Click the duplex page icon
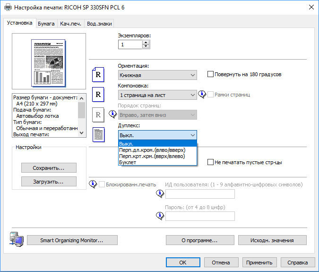Screen dimensions: 319x272 [x=97, y=134]
